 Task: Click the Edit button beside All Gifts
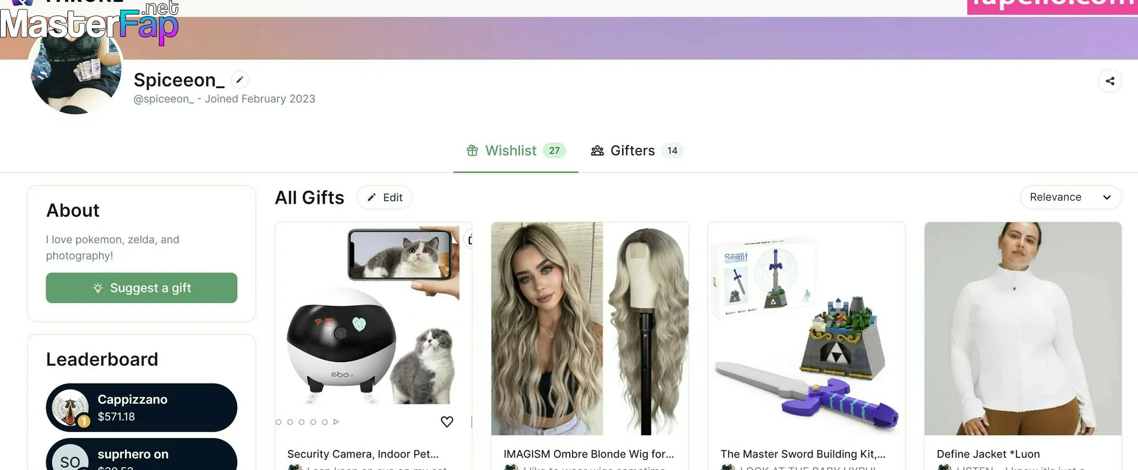(x=384, y=198)
